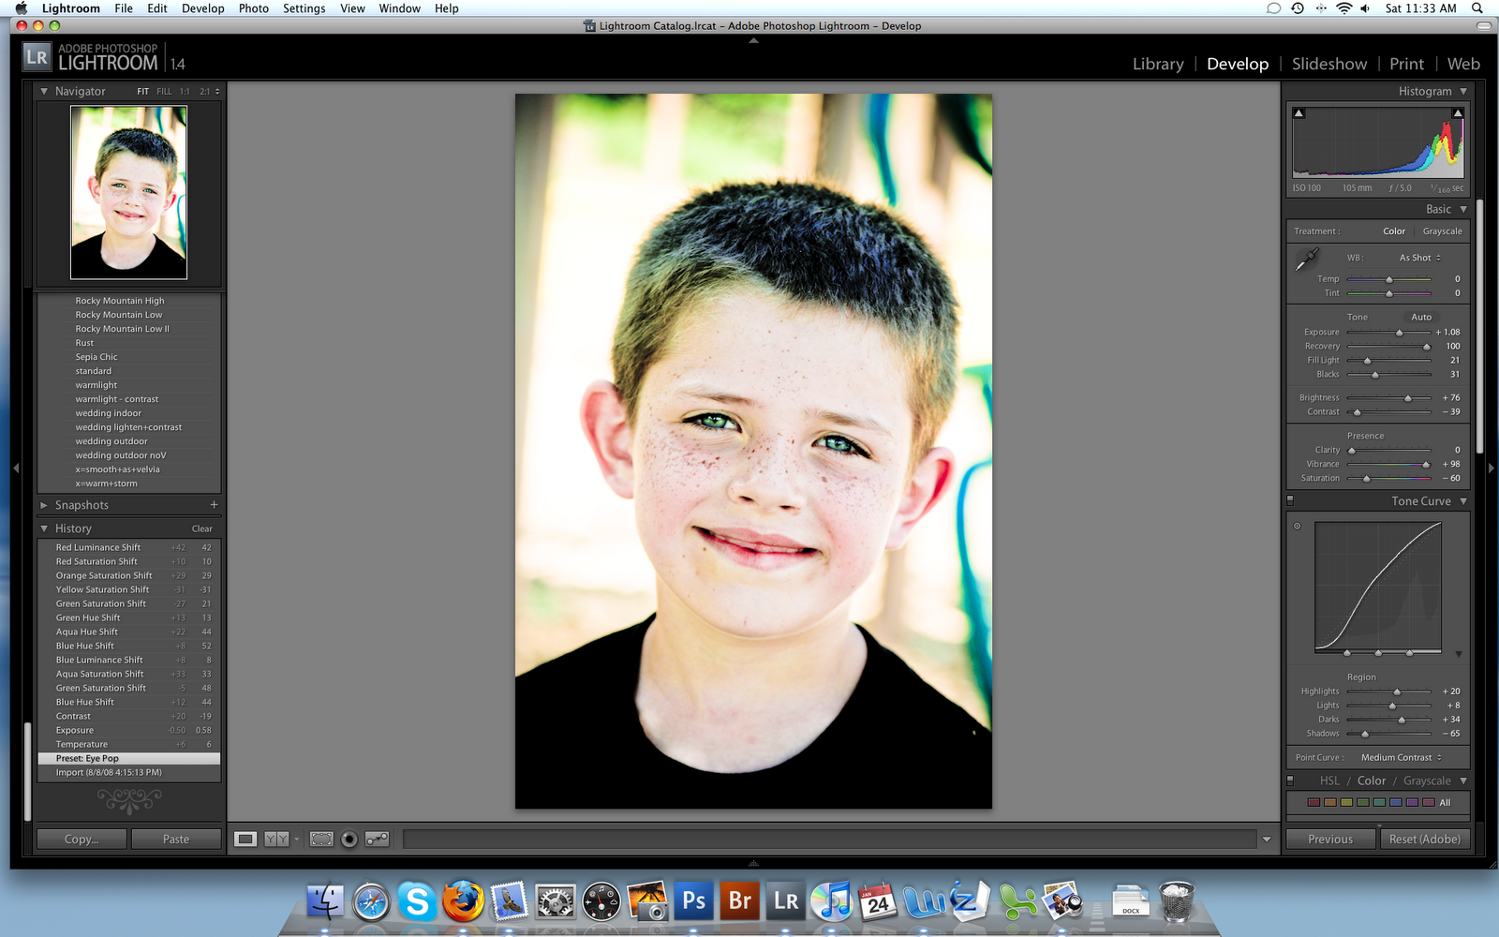Set Navigator zoom to FIT
The height and width of the screenshot is (937, 1499).
[142, 92]
